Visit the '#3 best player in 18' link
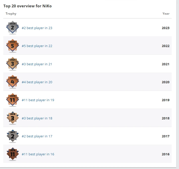This screenshot has height=169, width=179. 37,118
